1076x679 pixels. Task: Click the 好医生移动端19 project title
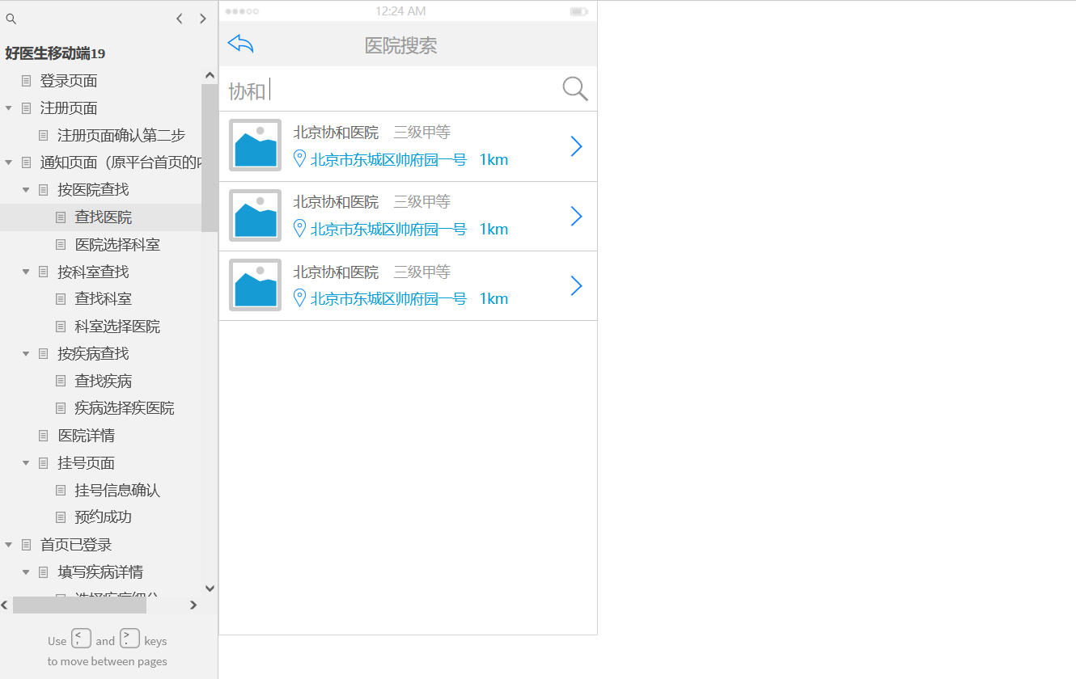(55, 53)
